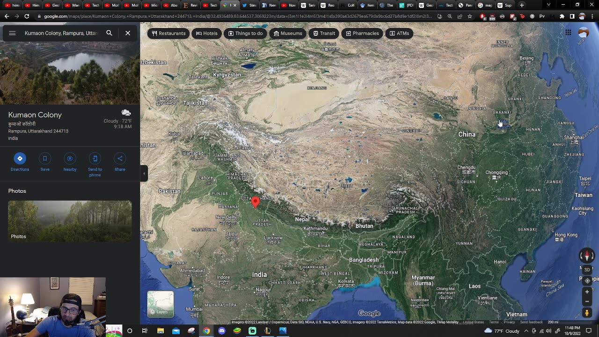Open the tab search dropdown arrow

tap(548, 5)
